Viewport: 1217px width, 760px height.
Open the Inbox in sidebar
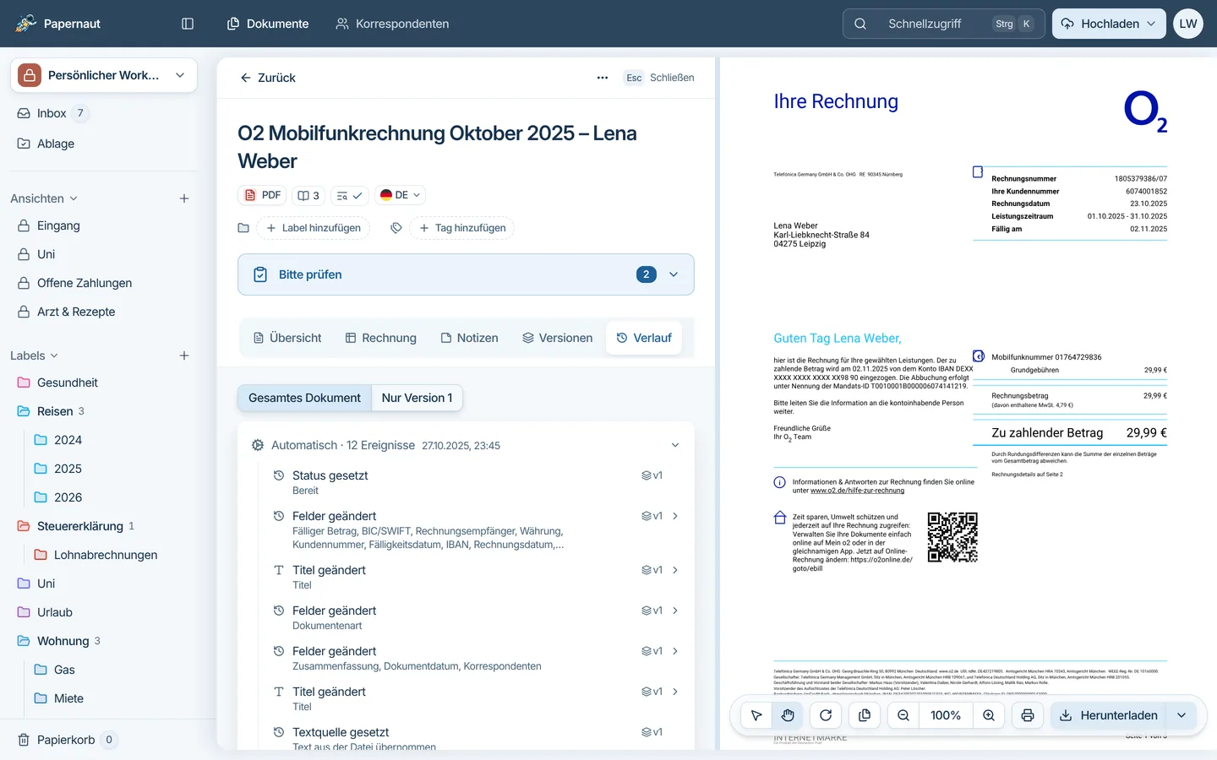coord(52,113)
